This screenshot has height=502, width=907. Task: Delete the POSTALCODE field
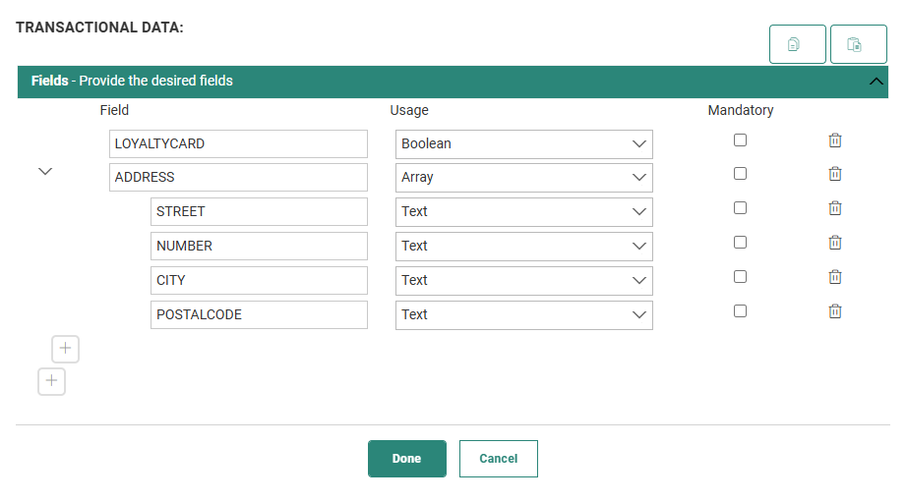pyautogui.click(x=834, y=311)
